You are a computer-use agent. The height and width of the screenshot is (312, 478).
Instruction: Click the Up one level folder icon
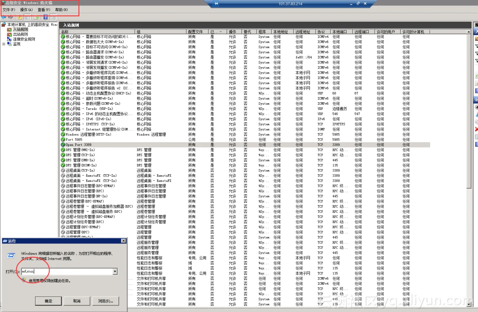[20, 17]
